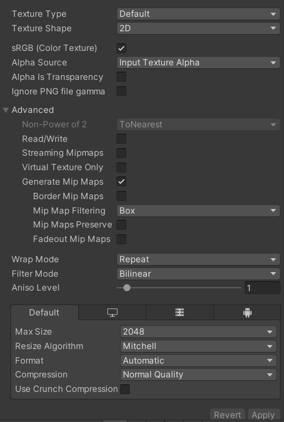The width and height of the screenshot is (284, 422).
Task: Open the Wrap Mode dropdown
Action: coord(198,259)
